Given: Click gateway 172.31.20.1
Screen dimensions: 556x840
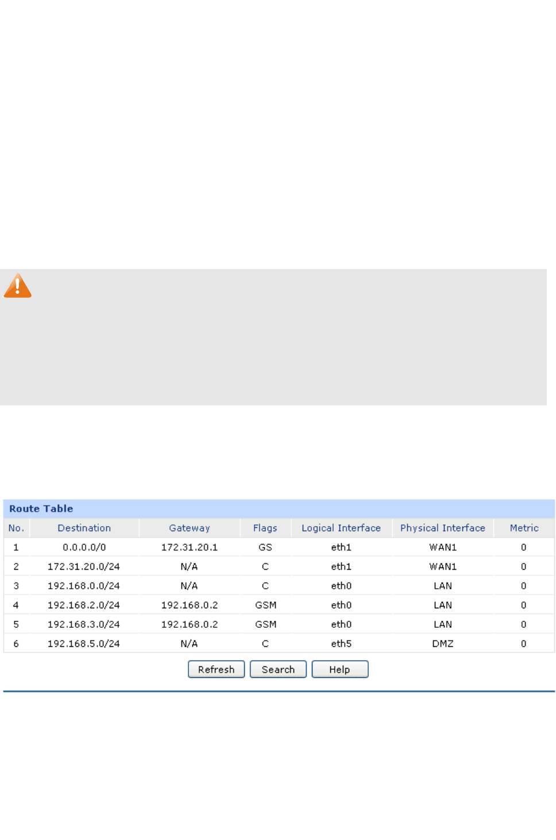Looking at the screenshot, I should [190, 547].
